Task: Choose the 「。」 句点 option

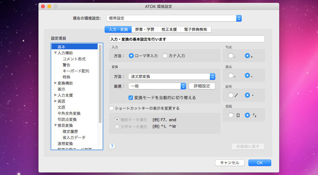Action: (247, 56)
